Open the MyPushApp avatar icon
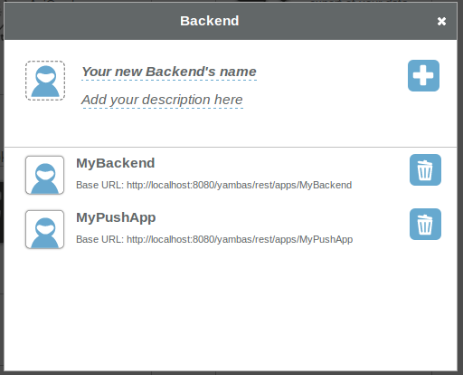Viewport: 463px width, 375px height. click(45, 229)
